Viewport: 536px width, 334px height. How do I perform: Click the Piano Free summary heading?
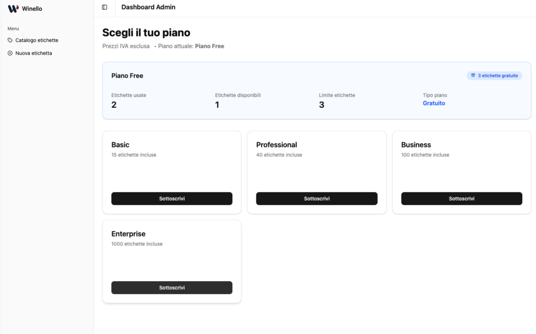[x=127, y=76]
